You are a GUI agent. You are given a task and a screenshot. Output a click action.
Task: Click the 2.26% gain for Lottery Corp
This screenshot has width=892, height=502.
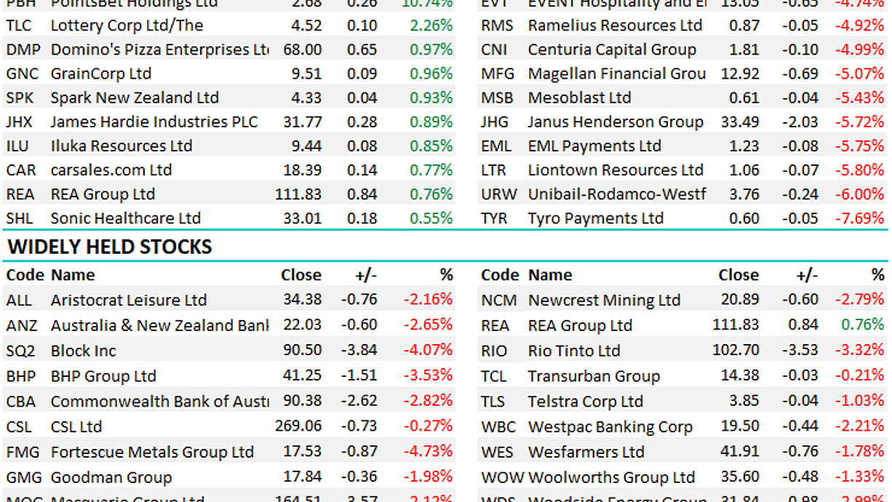click(x=431, y=25)
